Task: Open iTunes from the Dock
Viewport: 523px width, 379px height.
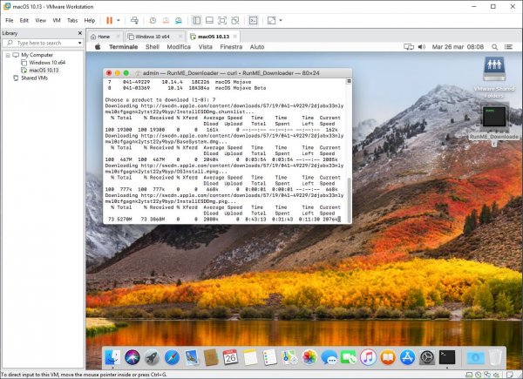Action: [368, 357]
